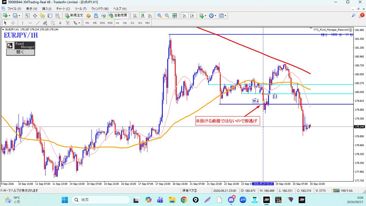366x206 pixels.
Task: Select the trendline drawing tool
Action: point(38,23)
